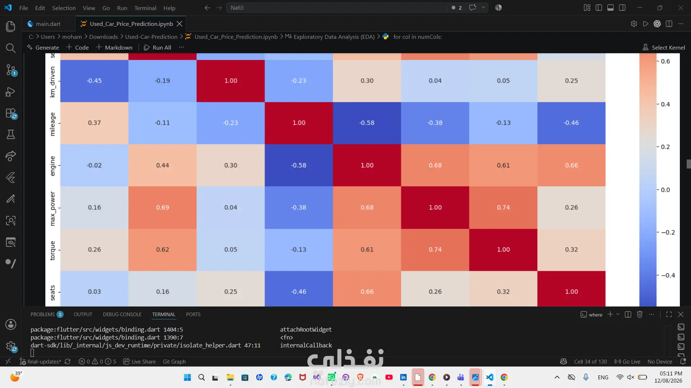691x388 pixels.
Task: Switch to the DEBUG CONSOLE tab
Action: (x=122, y=314)
